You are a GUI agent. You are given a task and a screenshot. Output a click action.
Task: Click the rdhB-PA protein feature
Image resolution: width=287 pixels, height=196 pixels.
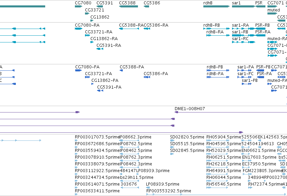pyautogui.click(x=218, y=77)
